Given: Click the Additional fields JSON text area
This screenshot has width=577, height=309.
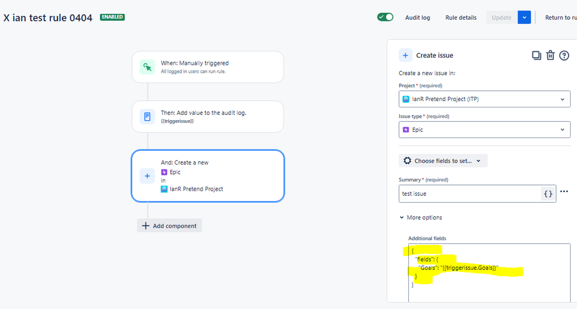Looking at the screenshot, I should pos(489,273).
